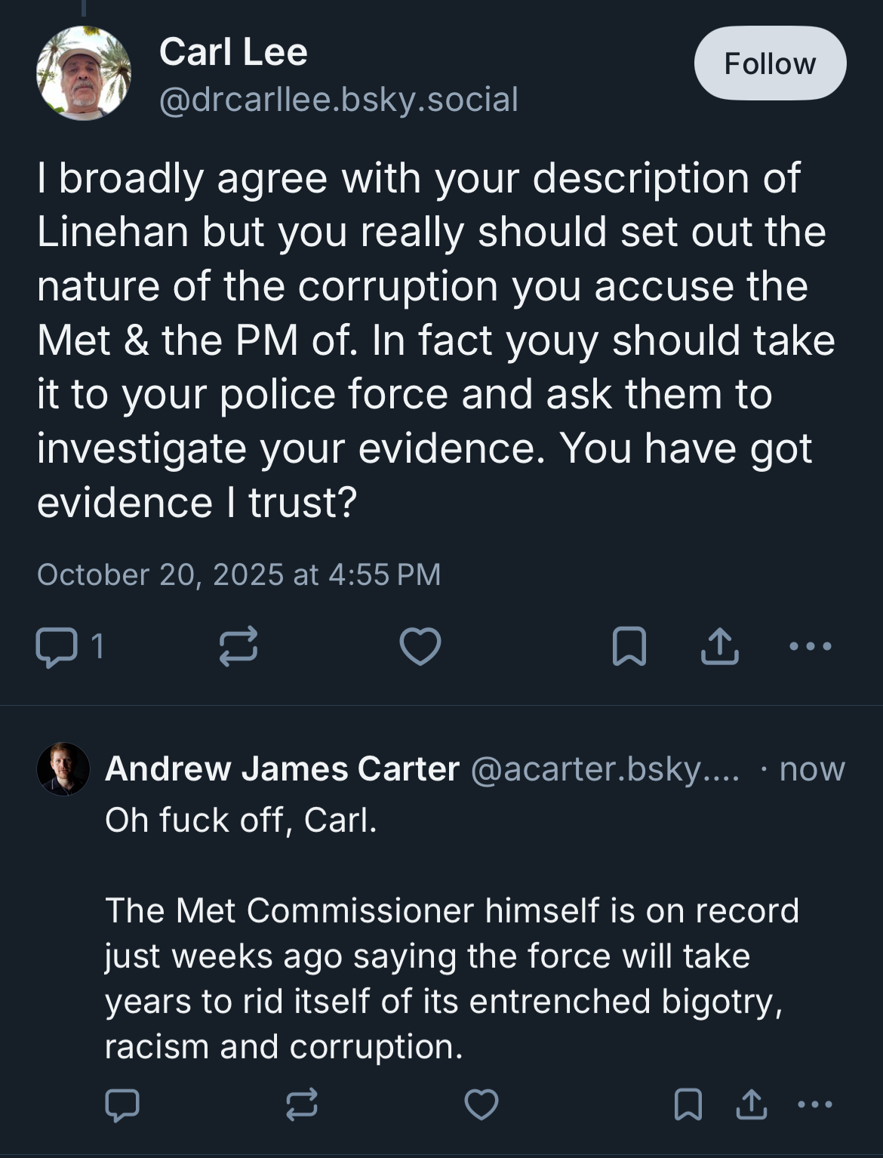Viewport: 883px width, 1158px height.
Task: Like Andrew James Carter's reply
Action: [481, 1106]
